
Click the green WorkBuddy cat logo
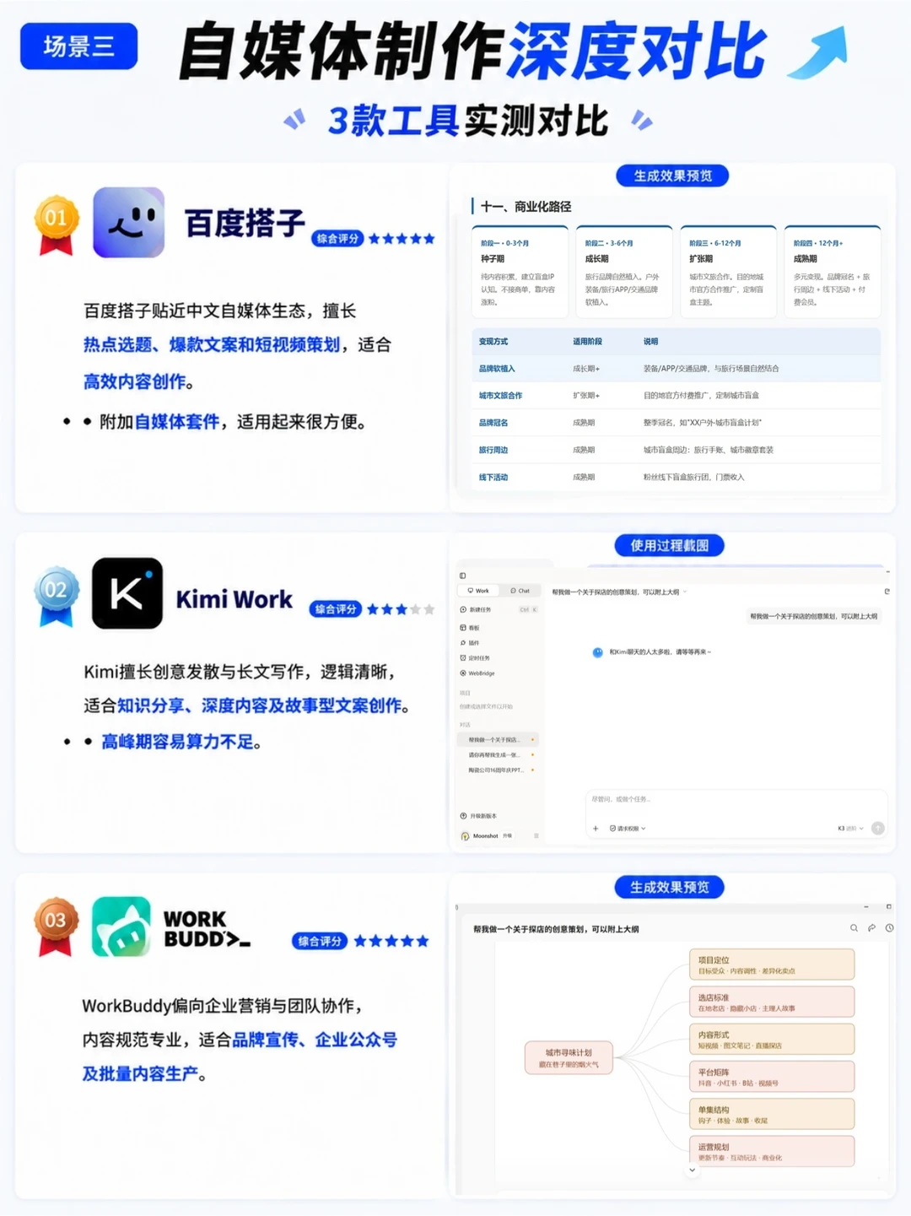pos(121,926)
